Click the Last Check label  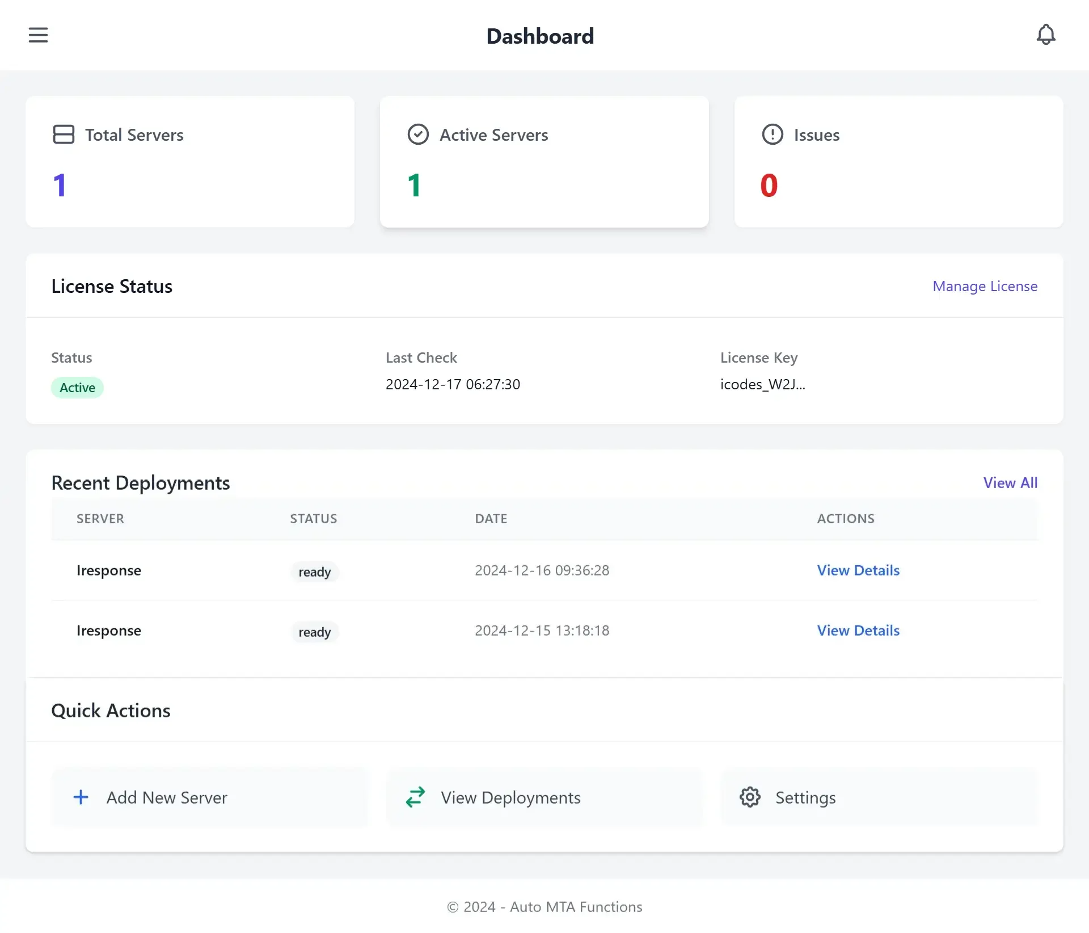[x=421, y=358]
